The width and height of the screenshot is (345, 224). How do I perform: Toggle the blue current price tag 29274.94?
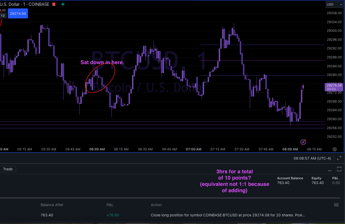coord(18,13)
